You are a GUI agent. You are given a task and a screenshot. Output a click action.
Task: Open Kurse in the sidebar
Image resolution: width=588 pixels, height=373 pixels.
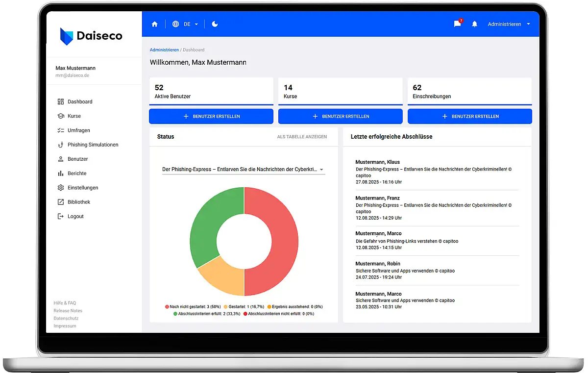tap(74, 116)
